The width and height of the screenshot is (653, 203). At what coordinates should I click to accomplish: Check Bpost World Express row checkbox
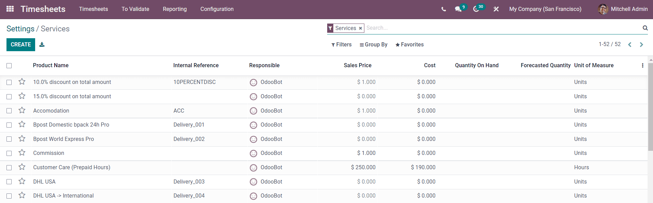click(x=9, y=139)
